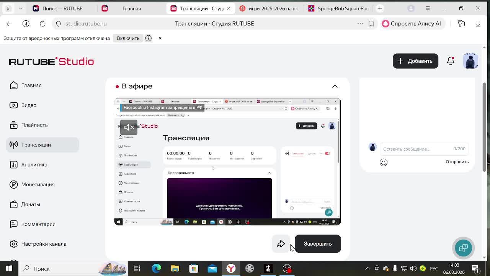Reload the page
490x276 pixels.
[x=42, y=24]
